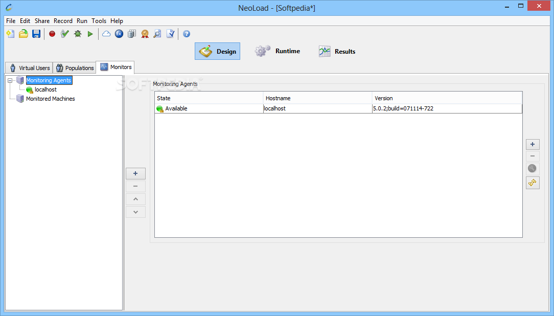Open the fx variables manager icon
This screenshot has width=554, height=316.
click(x=119, y=34)
